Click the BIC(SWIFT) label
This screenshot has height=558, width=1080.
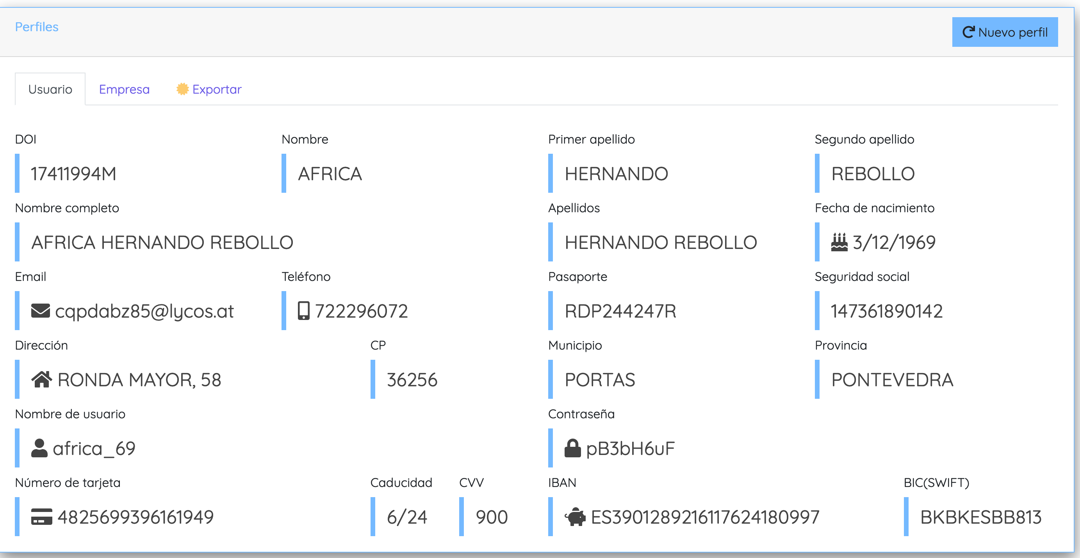point(937,483)
